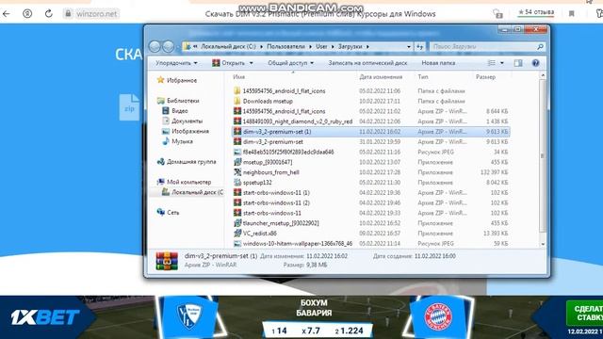Select the 1455954756_android_l_flat_icons ZIP archive icon
Screen dimensions: 603x339
237,111
